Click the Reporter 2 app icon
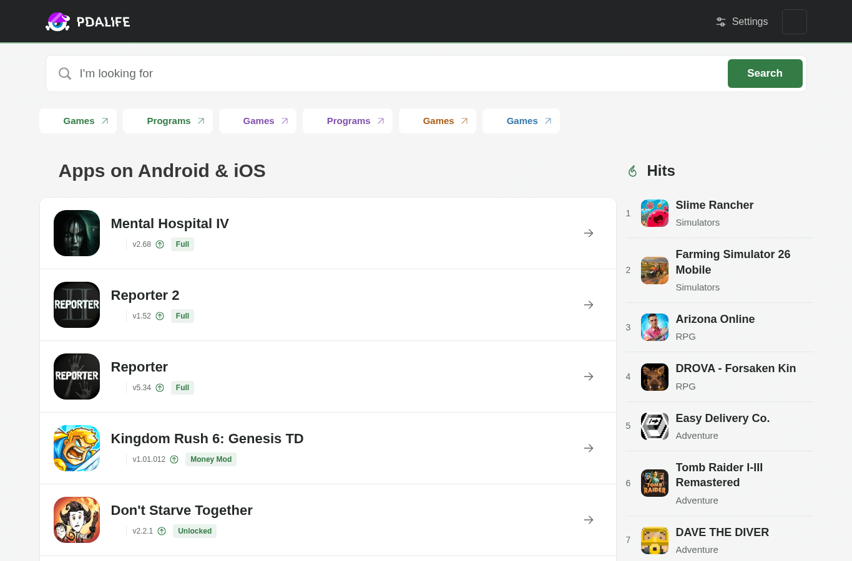The height and width of the screenshot is (561, 852). 77,305
